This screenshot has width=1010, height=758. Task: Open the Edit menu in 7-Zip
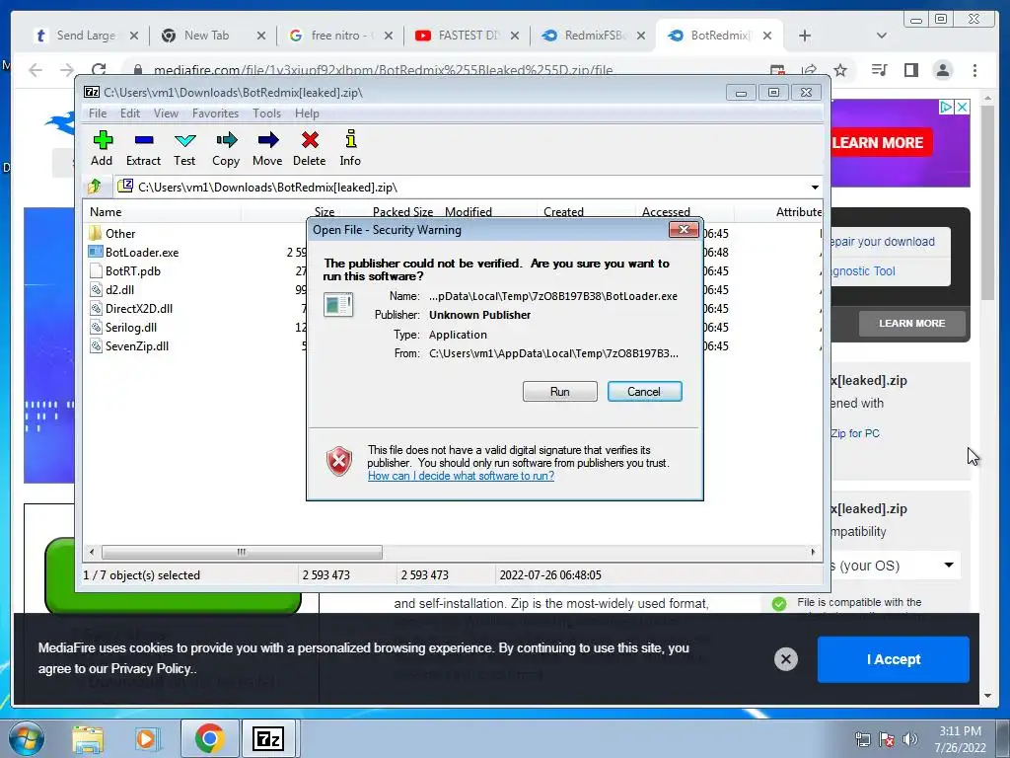[x=130, y=114]
